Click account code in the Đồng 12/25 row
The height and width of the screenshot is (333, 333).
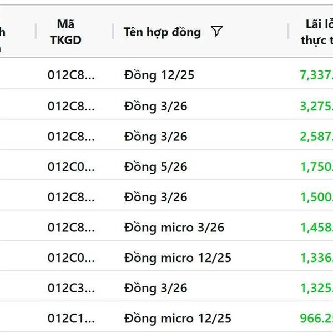coord(71,75)
